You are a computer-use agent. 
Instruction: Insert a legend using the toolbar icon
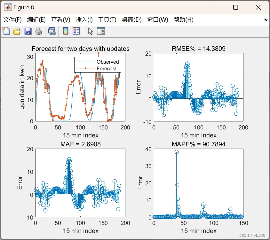(x=76, y=31)
